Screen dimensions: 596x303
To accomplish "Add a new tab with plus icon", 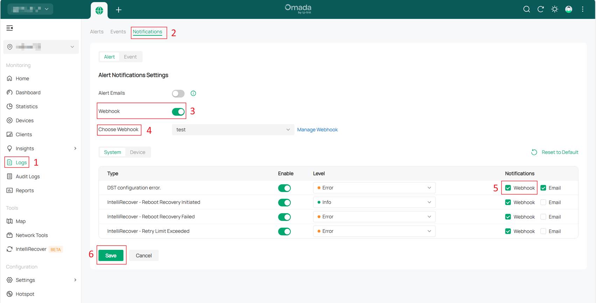I will (x=119, y=10).
